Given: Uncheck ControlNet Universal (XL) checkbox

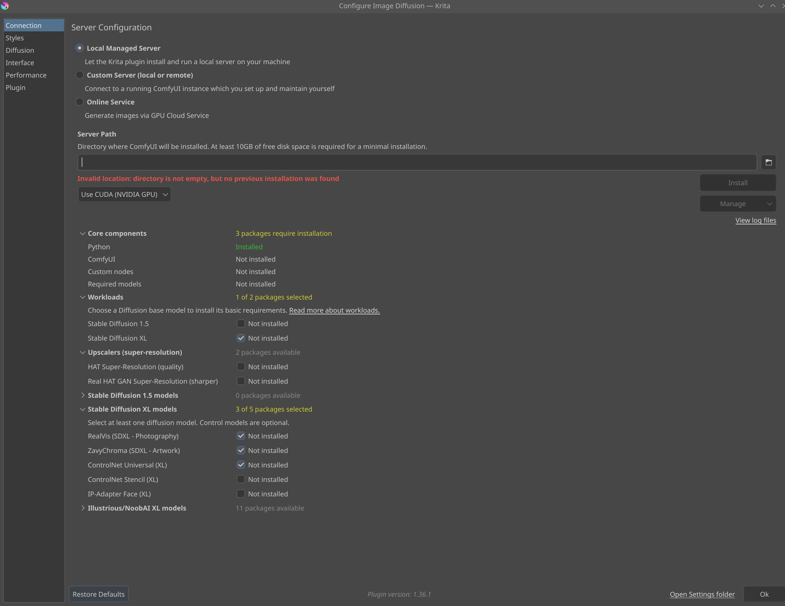Looking at the screenshot, I should (241, 465).
